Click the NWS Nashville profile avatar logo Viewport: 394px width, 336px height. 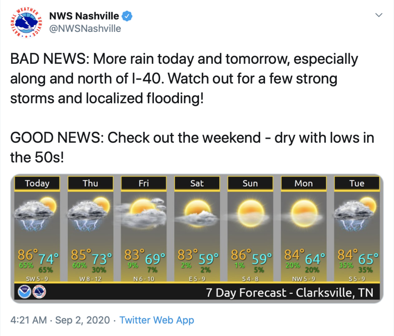click(x=26, y=23)
